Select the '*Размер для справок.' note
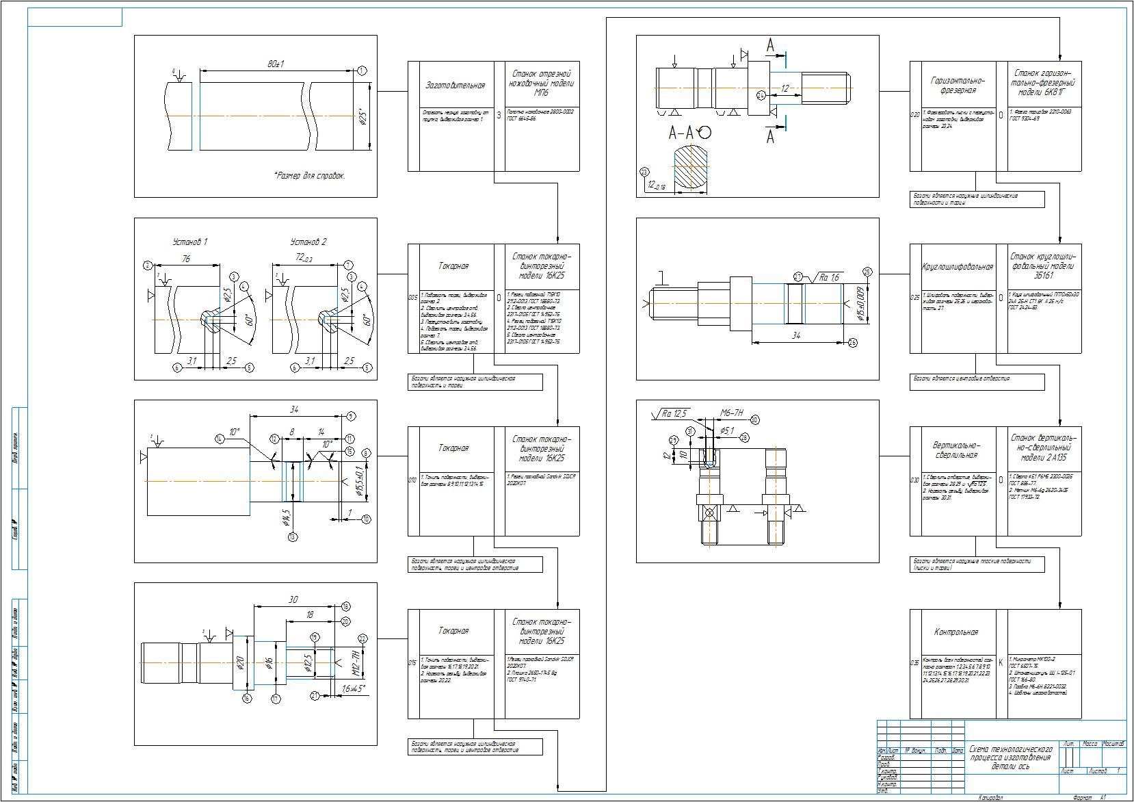Screen dimensions: 1134x802 (309, 175)
